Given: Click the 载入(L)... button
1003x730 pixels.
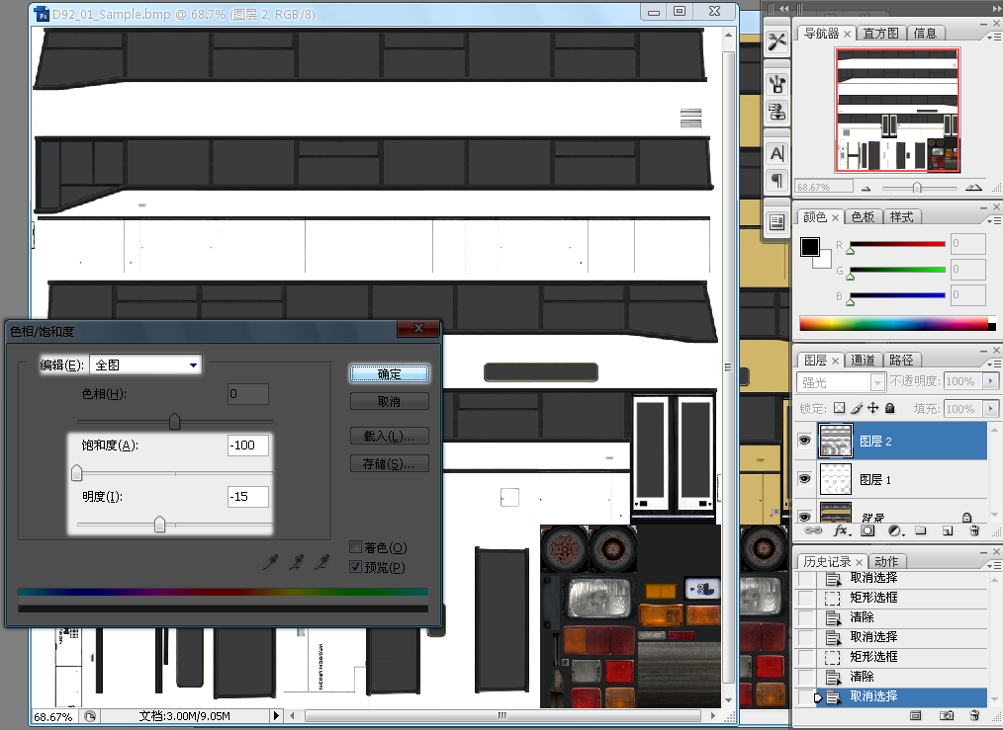Looking at the screenshot, I should click(x=390, y=436).
